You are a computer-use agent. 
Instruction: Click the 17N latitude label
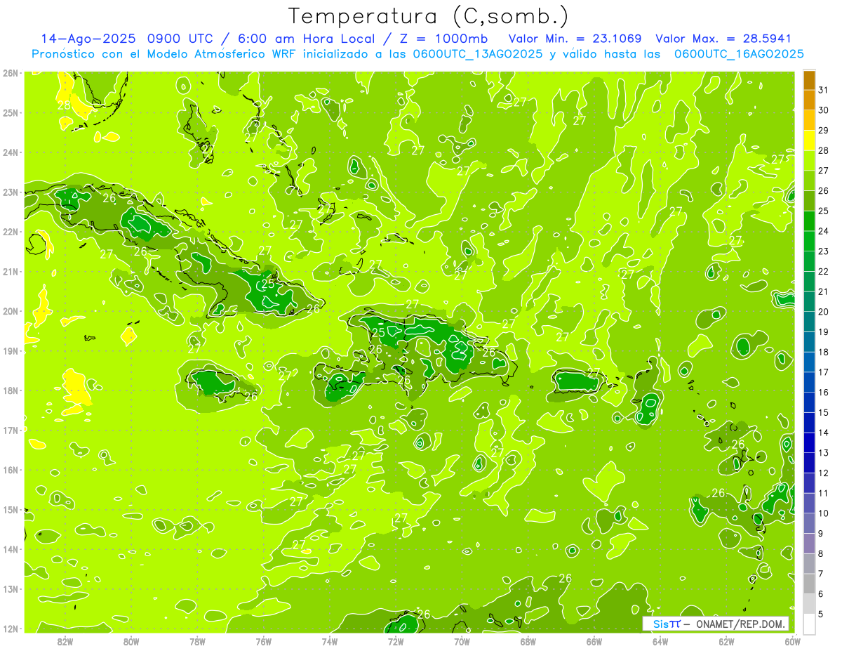(10, 430)
